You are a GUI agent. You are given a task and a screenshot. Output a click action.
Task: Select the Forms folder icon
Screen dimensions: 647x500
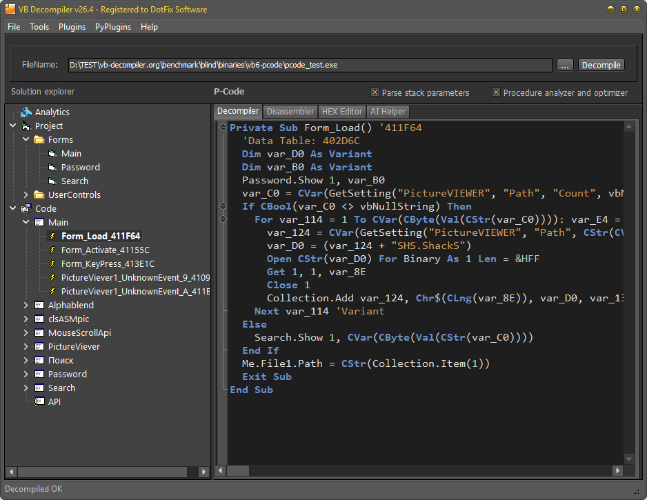[x=39, y=139]
